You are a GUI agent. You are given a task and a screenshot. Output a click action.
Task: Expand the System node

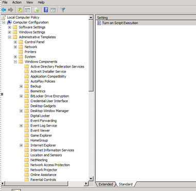click(x=15, y=57)
